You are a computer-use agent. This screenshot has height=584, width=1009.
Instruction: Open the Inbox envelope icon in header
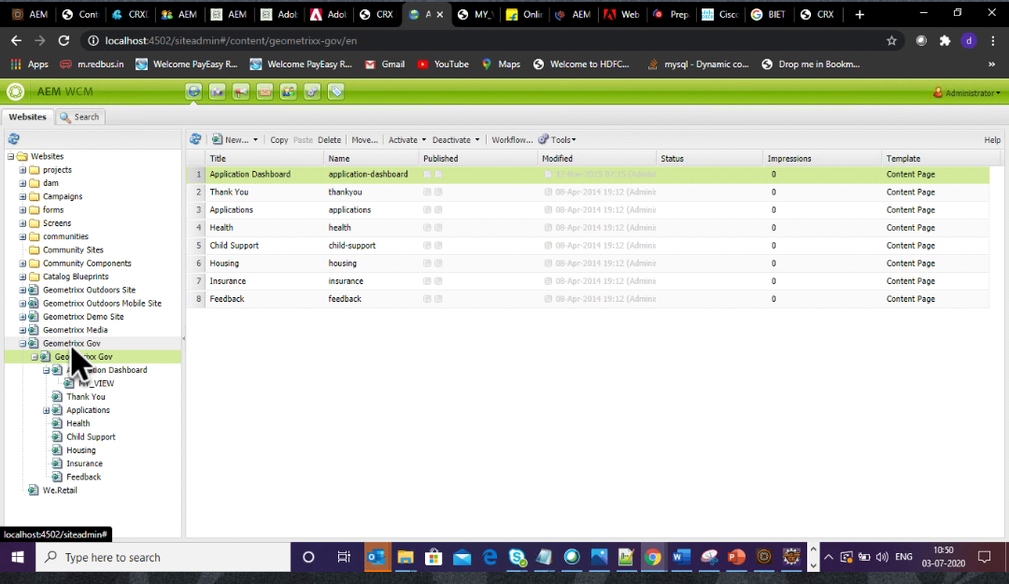pos(265,92)
